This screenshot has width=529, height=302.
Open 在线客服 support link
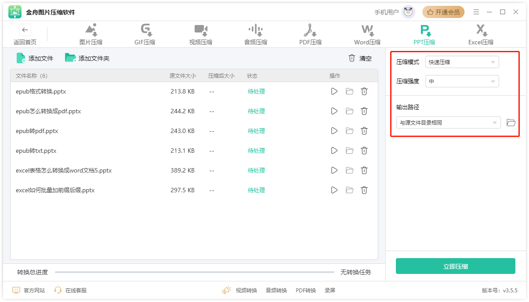pos(71,290)
